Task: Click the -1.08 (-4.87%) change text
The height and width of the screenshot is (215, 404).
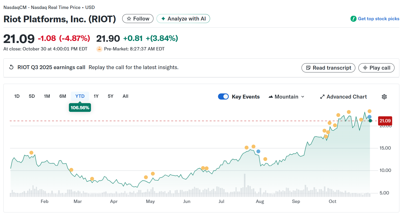Action: click(64, 38)
